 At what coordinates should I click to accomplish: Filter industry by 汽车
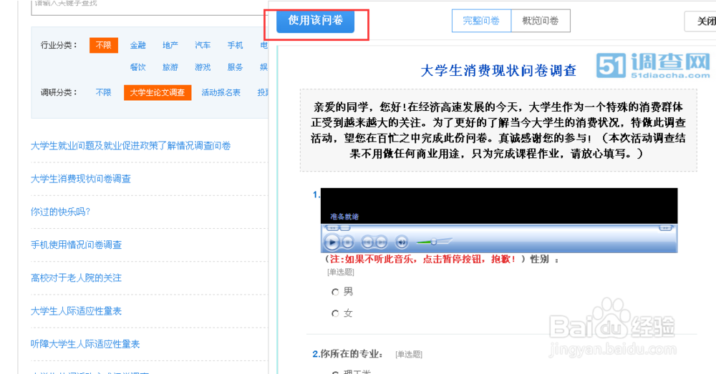(203, 45)
